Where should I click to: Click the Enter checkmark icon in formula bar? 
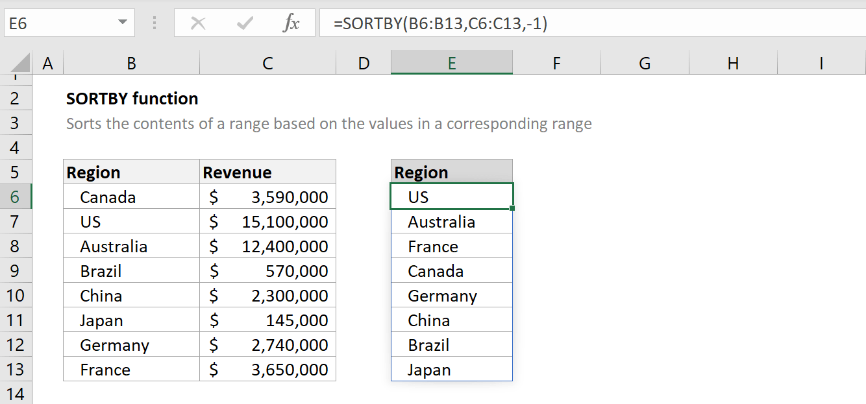click(x=243, y=23)
